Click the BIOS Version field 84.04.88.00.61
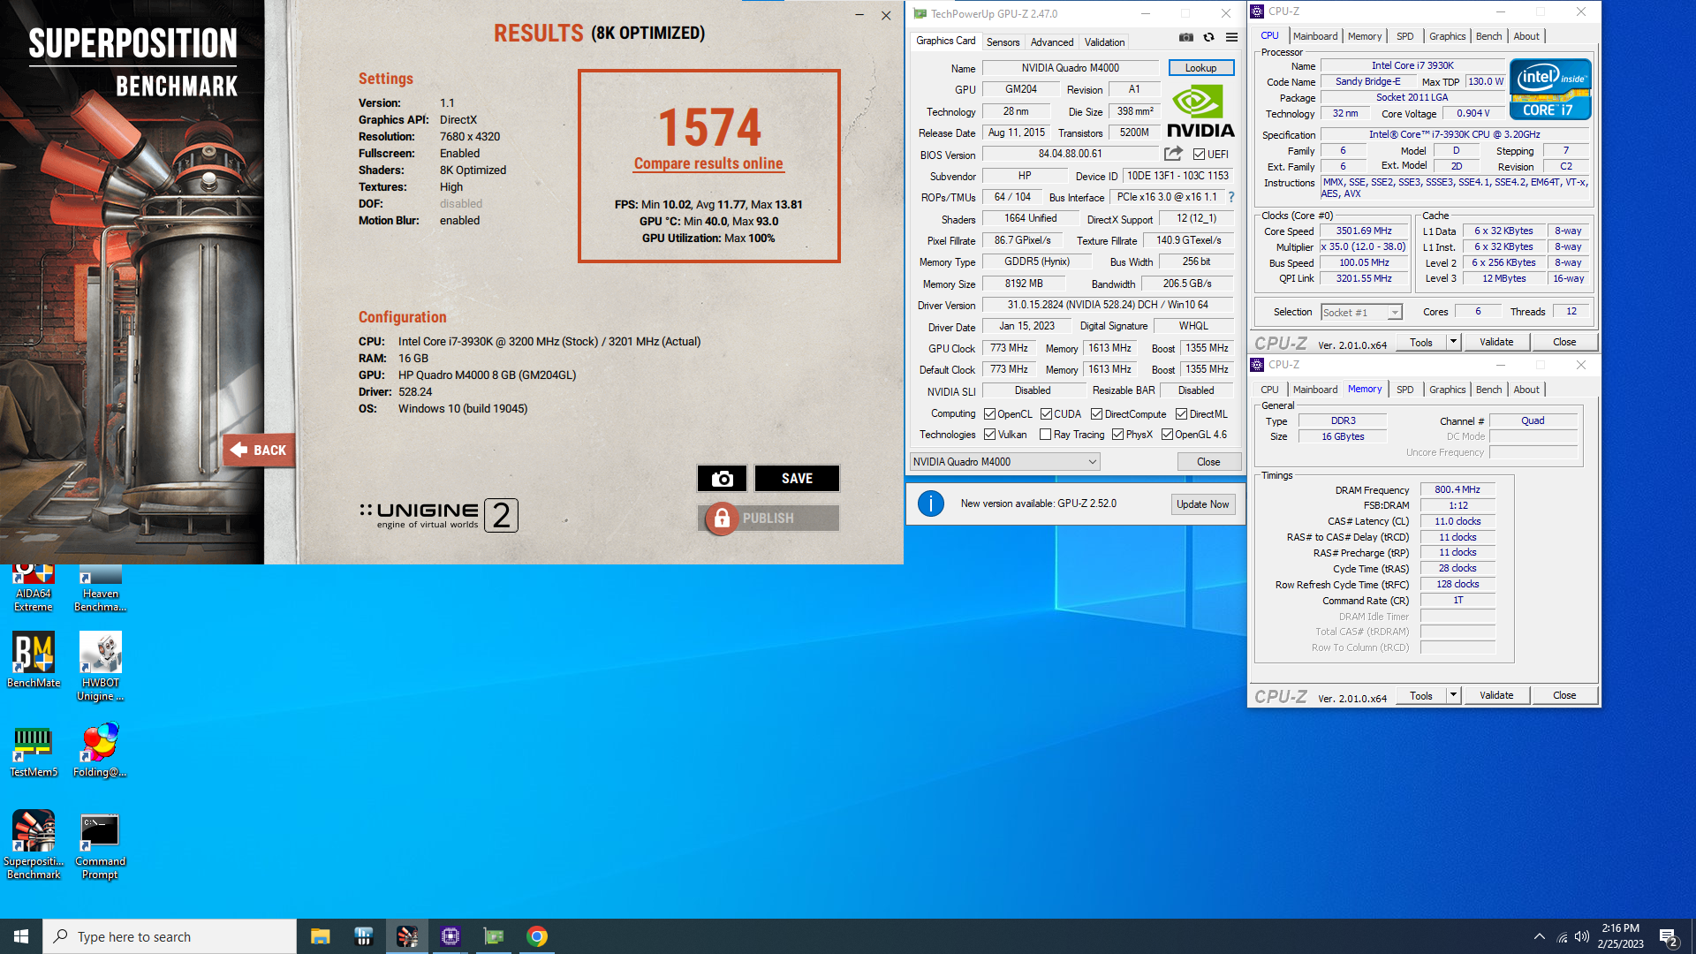Image resolution: width=1696 pixels, height=954 pixels. pyautogui.click(x=1070, y=154)
